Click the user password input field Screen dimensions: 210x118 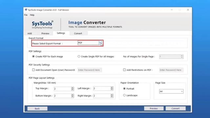[x=90, y=70]
